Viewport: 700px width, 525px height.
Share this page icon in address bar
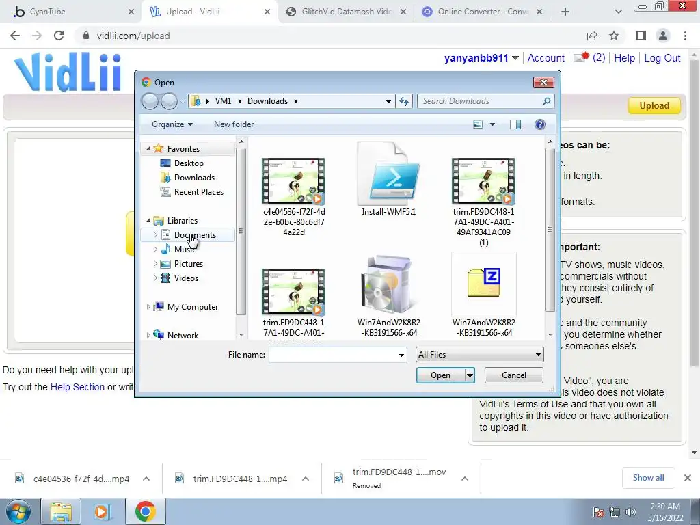tap(592, 36)
